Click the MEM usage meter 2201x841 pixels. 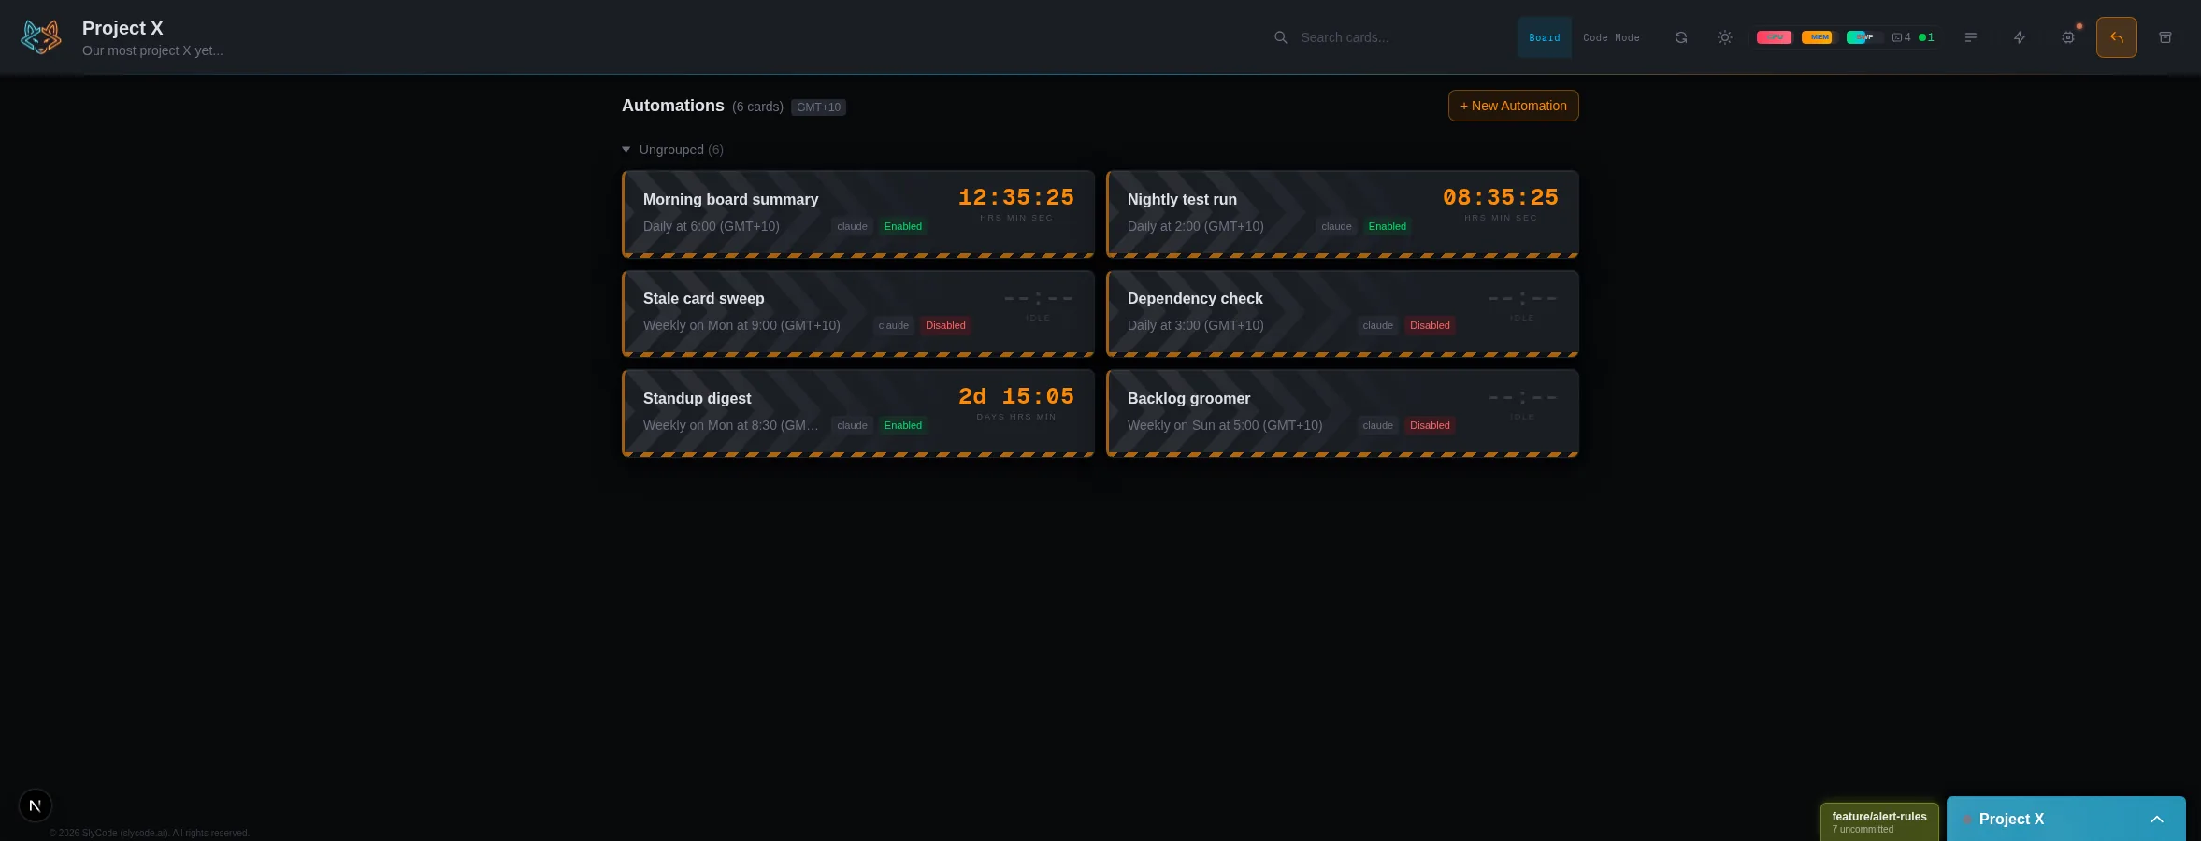1819,37
